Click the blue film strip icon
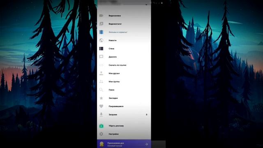Image resolution: width=263 pixels, height=148 pixels. point(101,32)
